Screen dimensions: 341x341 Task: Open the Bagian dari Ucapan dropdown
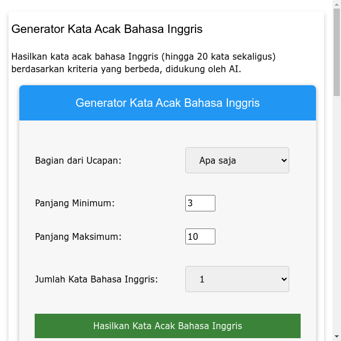click(x=236, y=160)
